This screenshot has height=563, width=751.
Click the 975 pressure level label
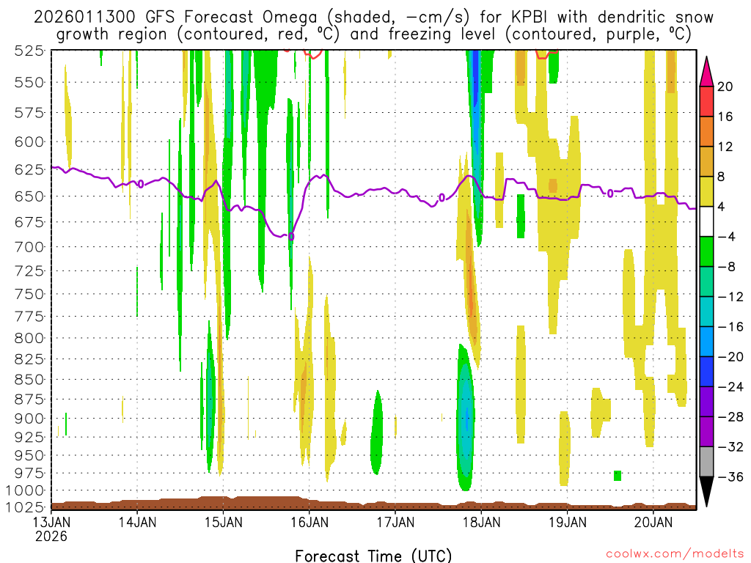tap(29, 473)
